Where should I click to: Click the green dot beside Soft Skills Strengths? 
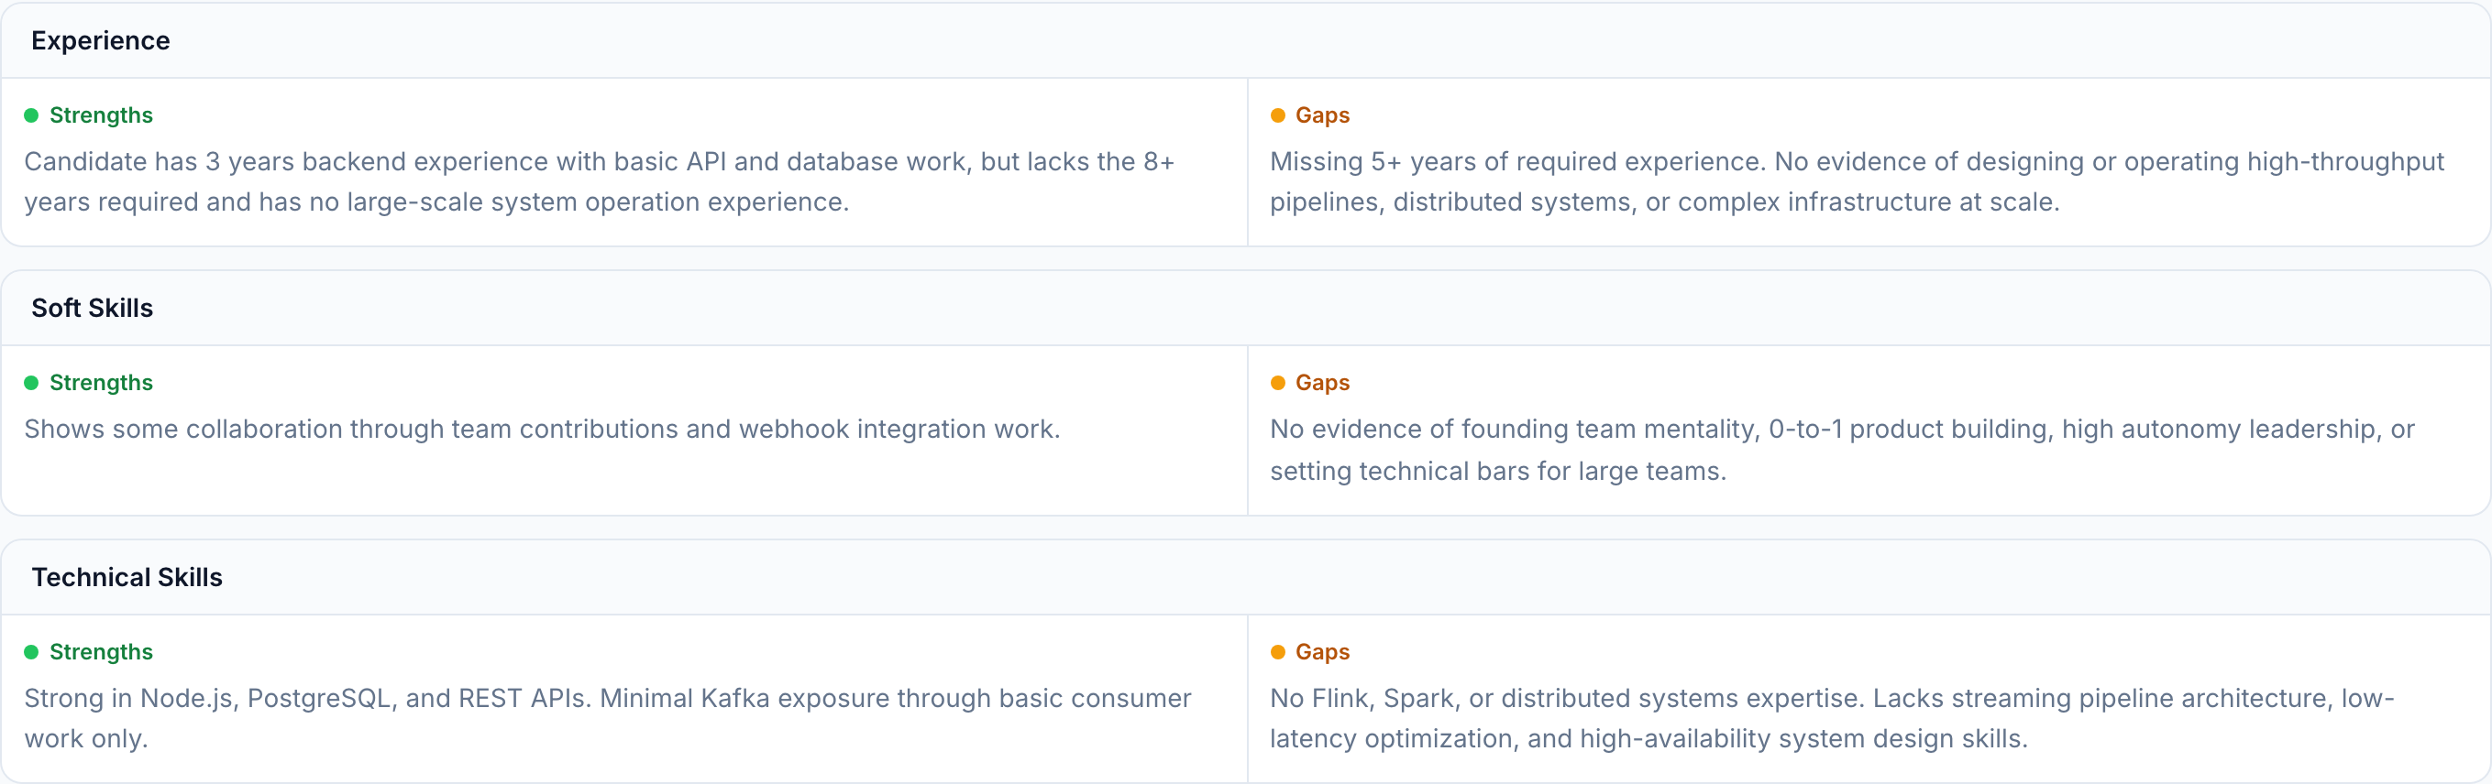point(31,383)
